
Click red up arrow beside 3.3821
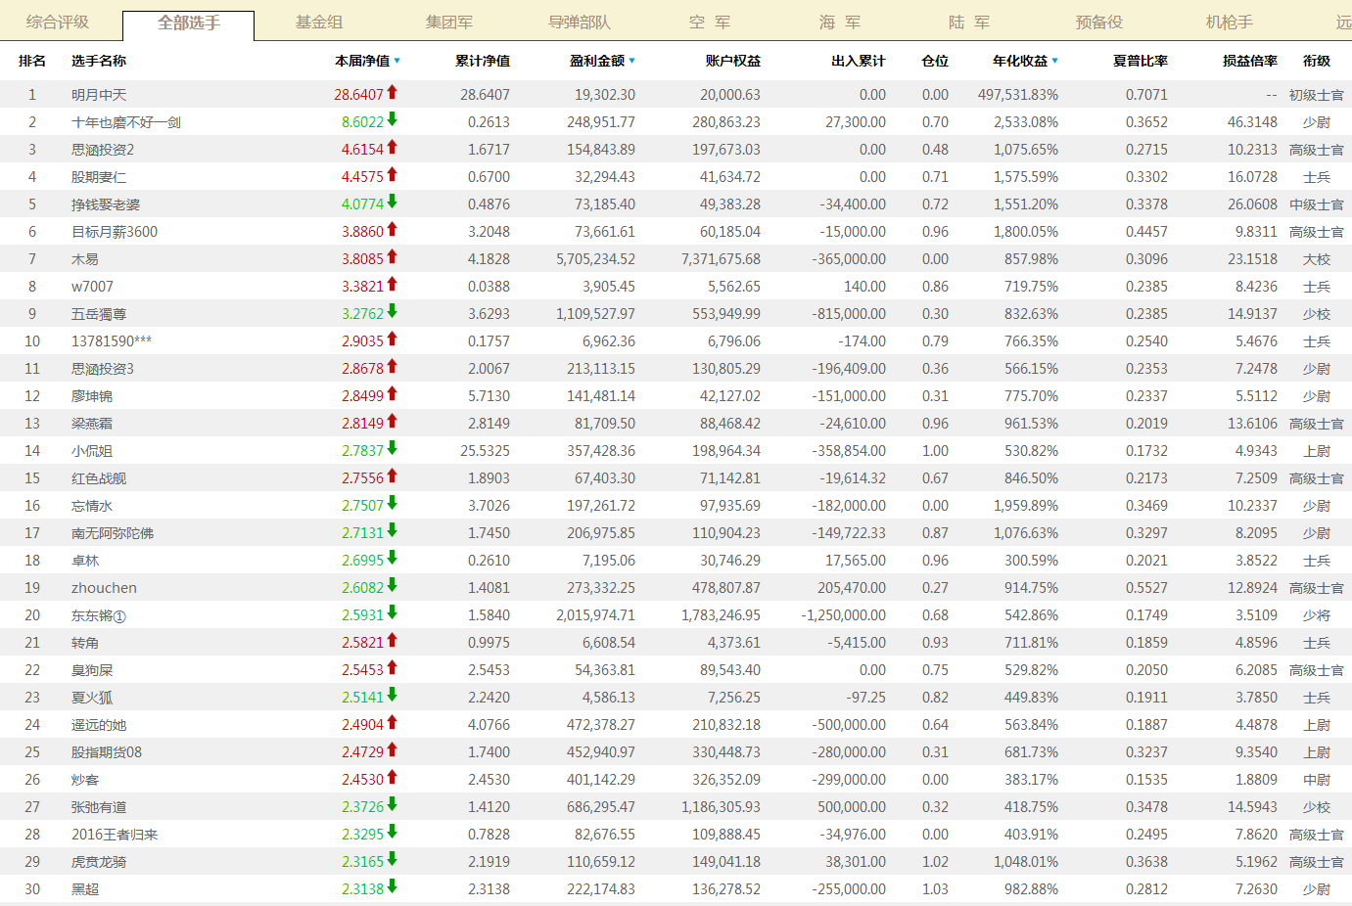coord(393,284)
